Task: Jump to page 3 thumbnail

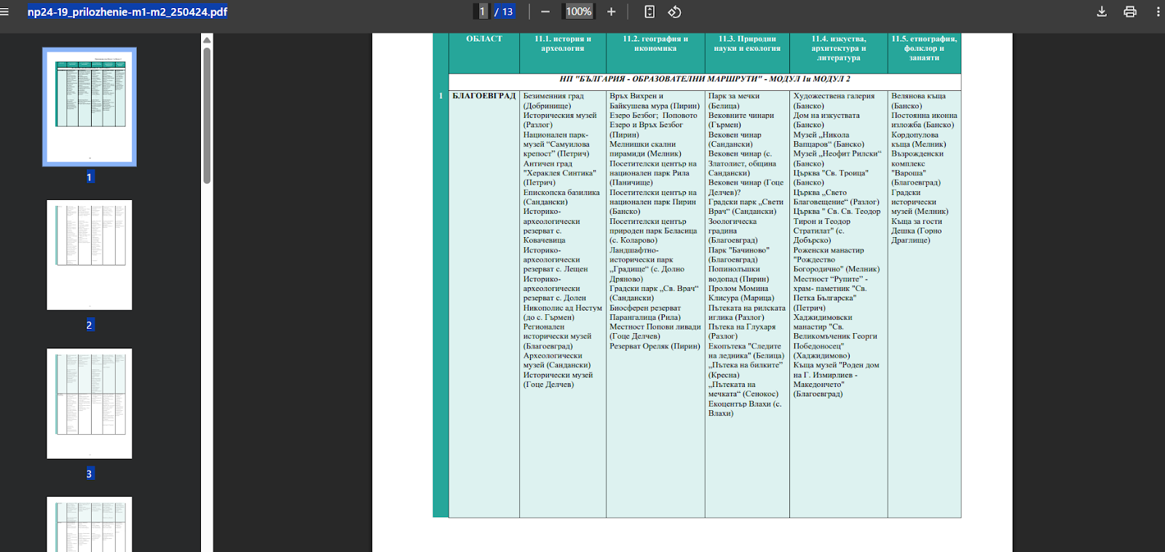Action: (x=90, y=404)
